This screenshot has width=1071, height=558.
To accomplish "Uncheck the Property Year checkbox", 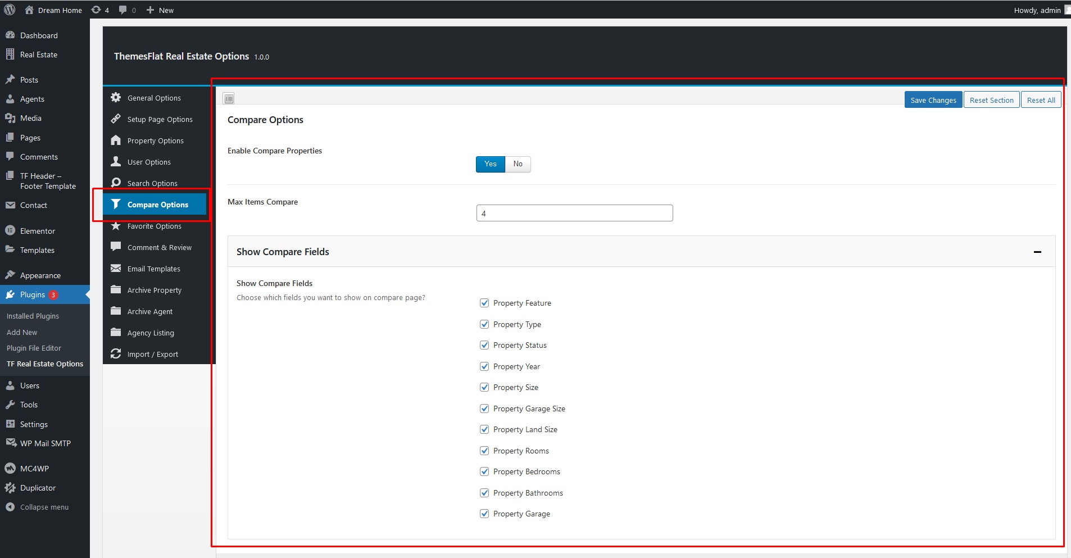I will click(484, 366).
